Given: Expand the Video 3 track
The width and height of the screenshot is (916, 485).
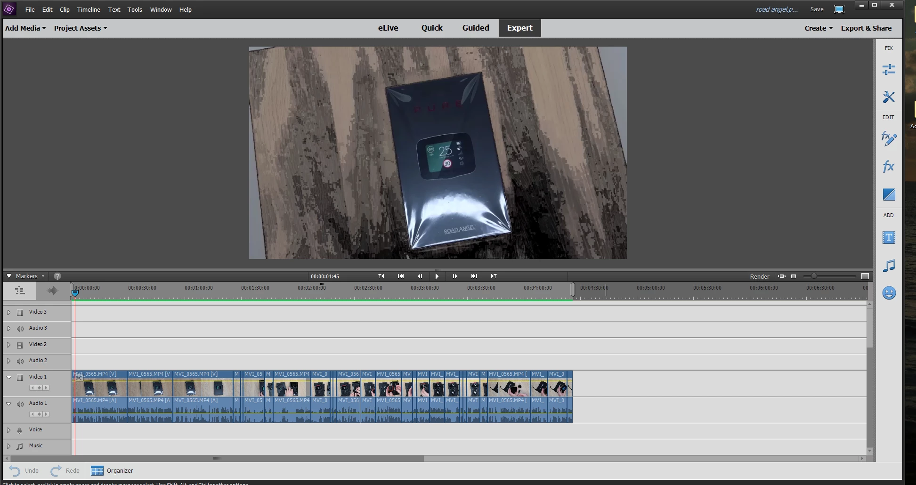Looking at the screenshot, I should tap(8, 312).
